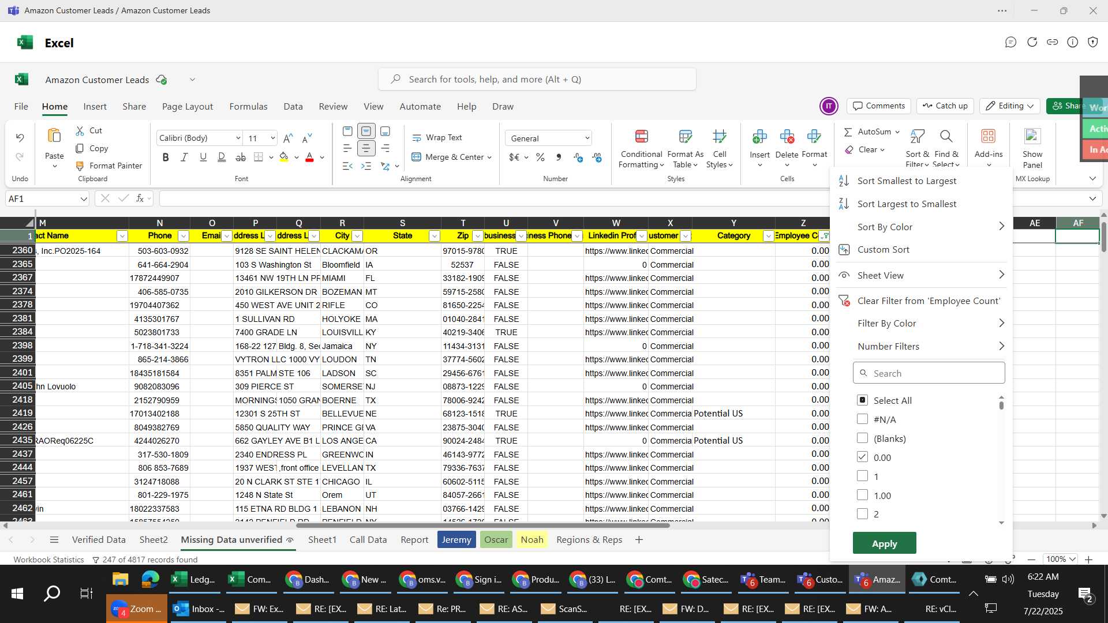Image resolution: width=1108 pixels, height=623 pixels.
Task: Click the Zoom in plus control
Action: [x=1088, y=560]
